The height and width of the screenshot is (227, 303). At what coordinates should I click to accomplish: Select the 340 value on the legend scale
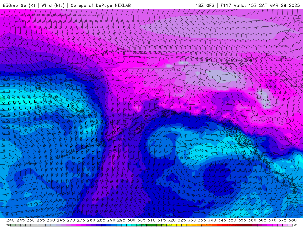coord(212,220)
